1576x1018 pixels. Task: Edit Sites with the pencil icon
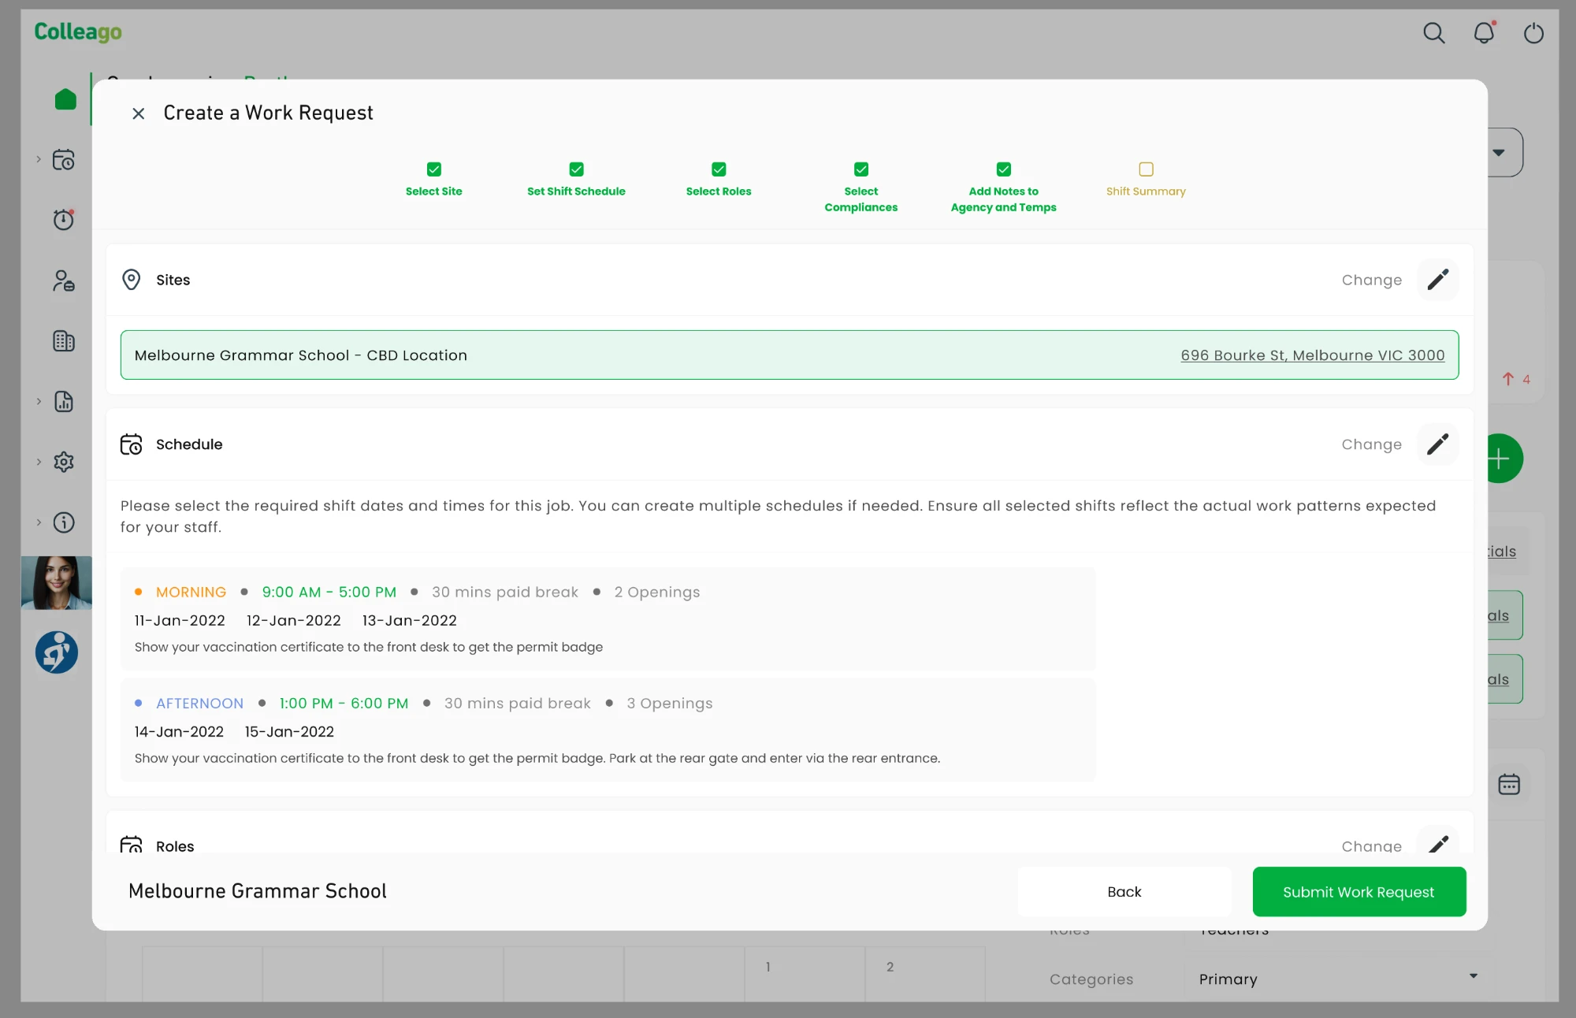coord(1438,280)
